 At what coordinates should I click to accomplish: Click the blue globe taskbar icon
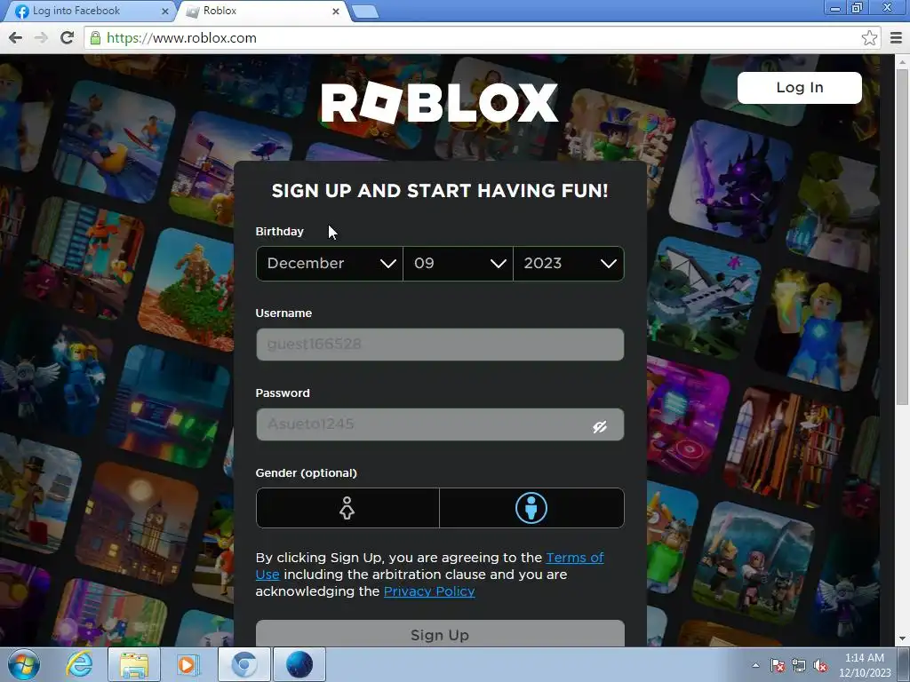[299, 664]
